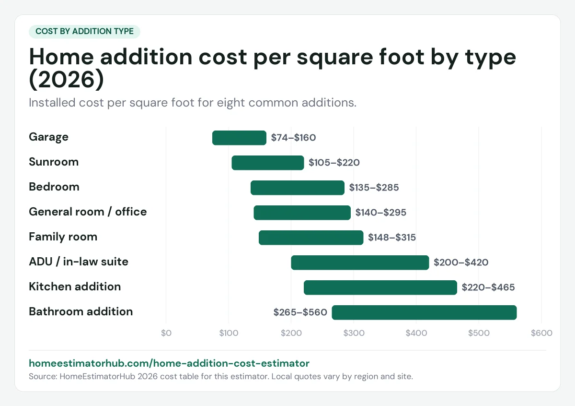Click the '$600' axis tick label
This screenshot has width=575, height=406.
tap(541, 333)
